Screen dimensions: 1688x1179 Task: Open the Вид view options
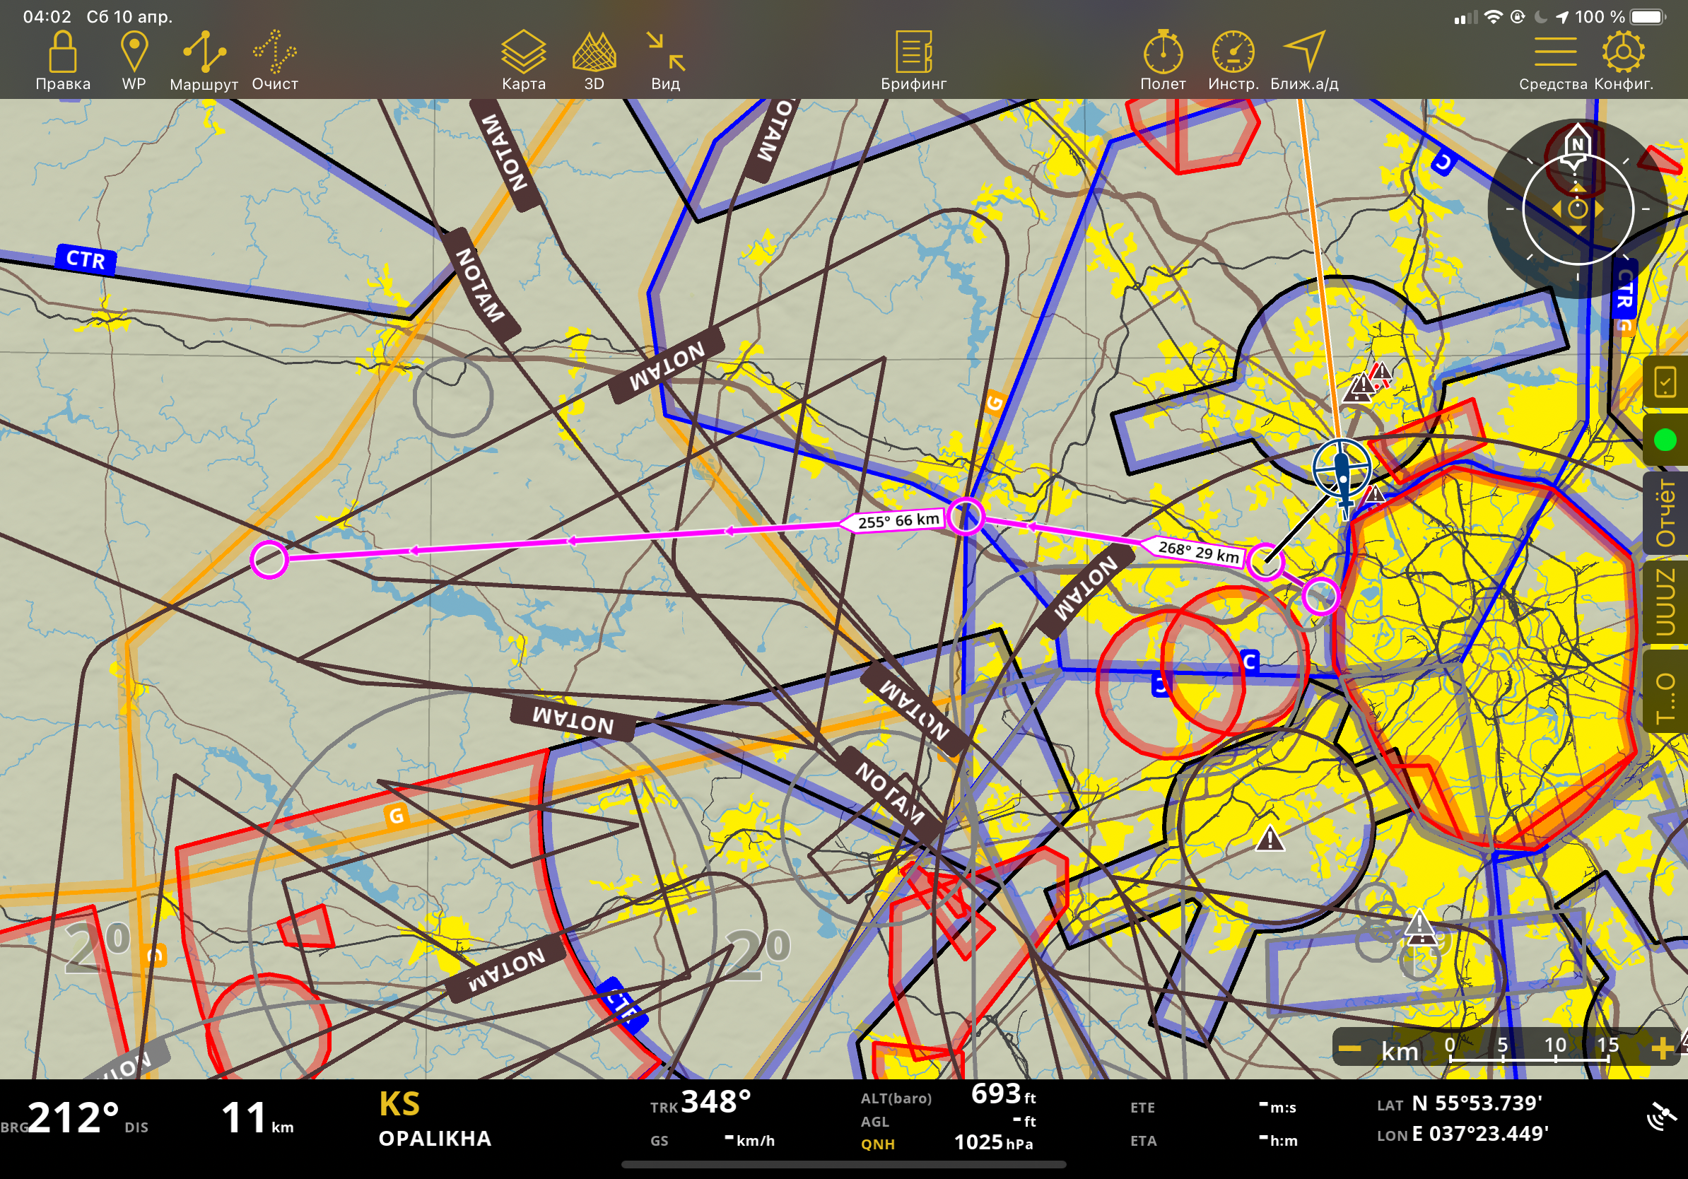coord(665,53)
